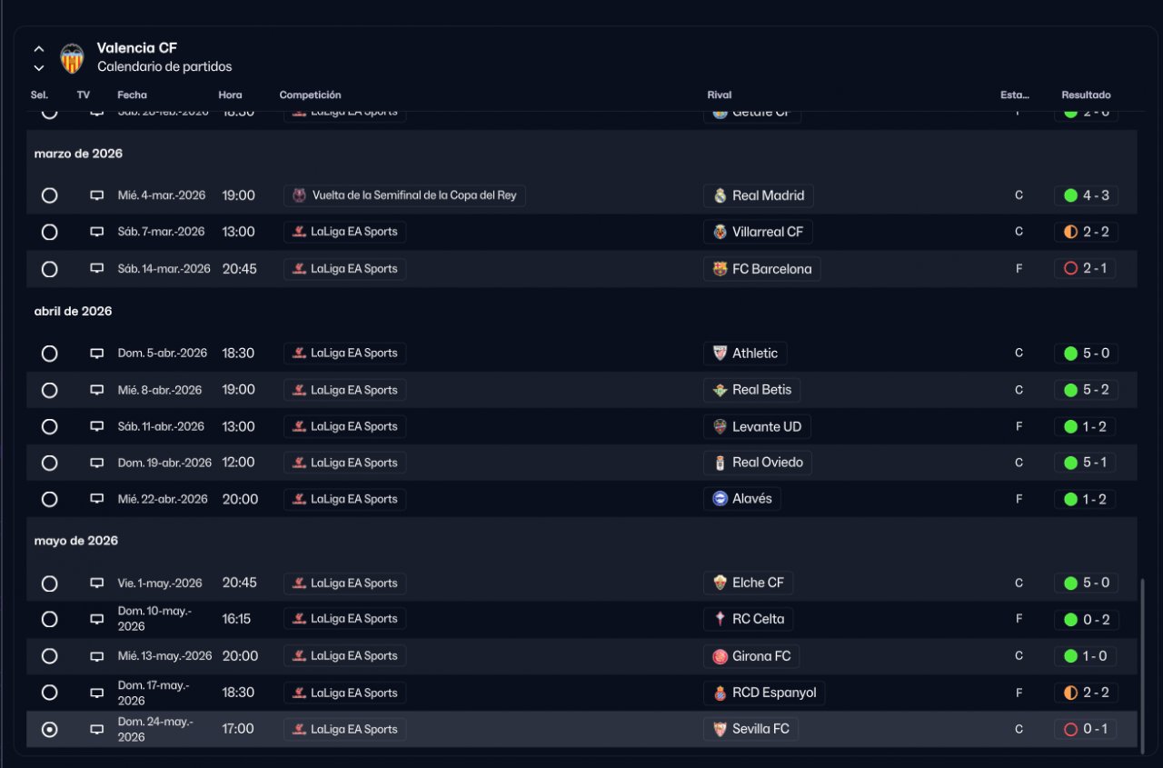Click the down chevron beside Valencia CF

tap(39, 68)
